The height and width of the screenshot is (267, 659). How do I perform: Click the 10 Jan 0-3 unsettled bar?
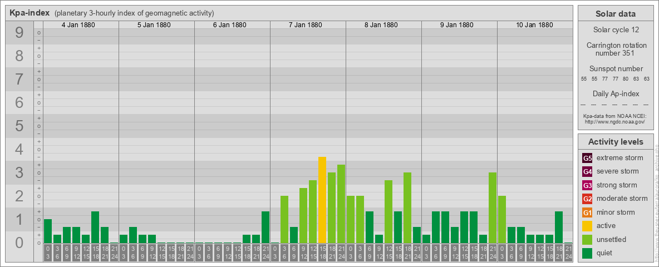pos(502,220)
